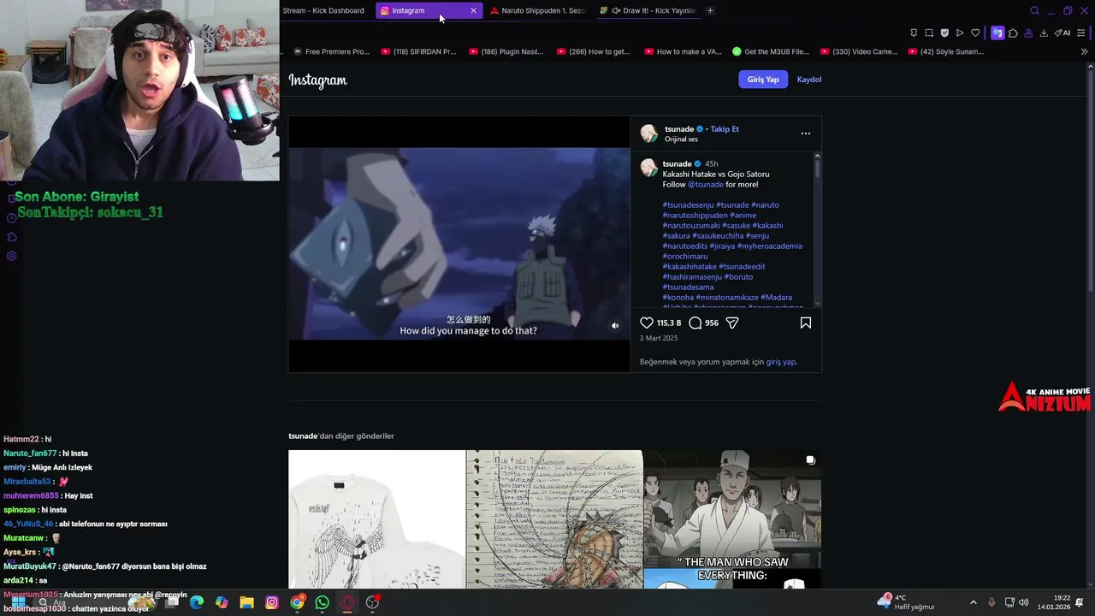This screenshot has width=1095, height=616.
Task: Click the volume speaker tray icon
Action: point(1024,602)
